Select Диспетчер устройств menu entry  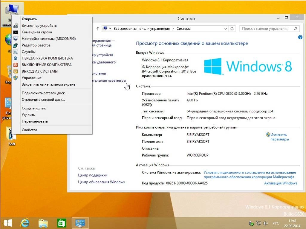(x=39, y=26)
